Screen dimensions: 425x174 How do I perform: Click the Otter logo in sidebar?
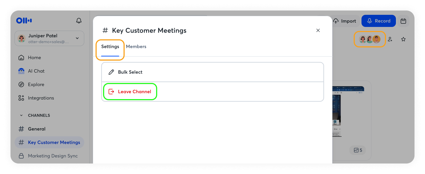pyautogui.click(x=24, y=20)
